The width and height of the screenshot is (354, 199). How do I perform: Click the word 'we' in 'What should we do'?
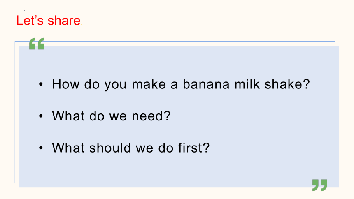144,148
